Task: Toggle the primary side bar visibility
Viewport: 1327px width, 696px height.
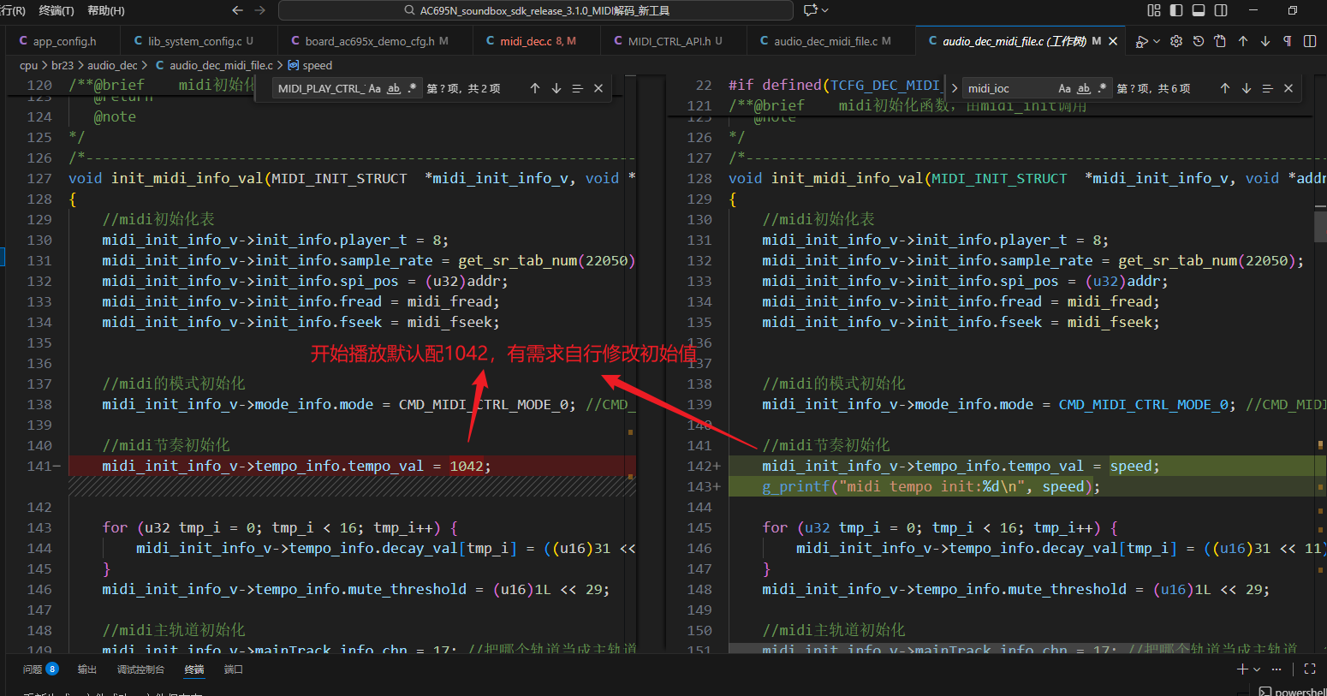Action: (x=1176, y=10)
